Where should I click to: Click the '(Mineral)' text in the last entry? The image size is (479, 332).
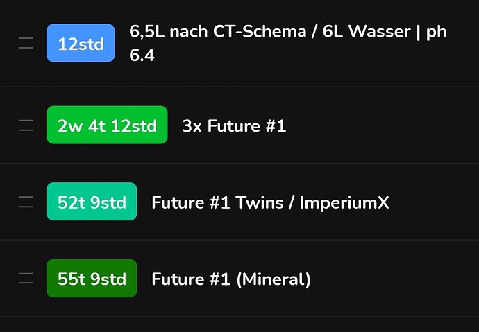point(273,279)
